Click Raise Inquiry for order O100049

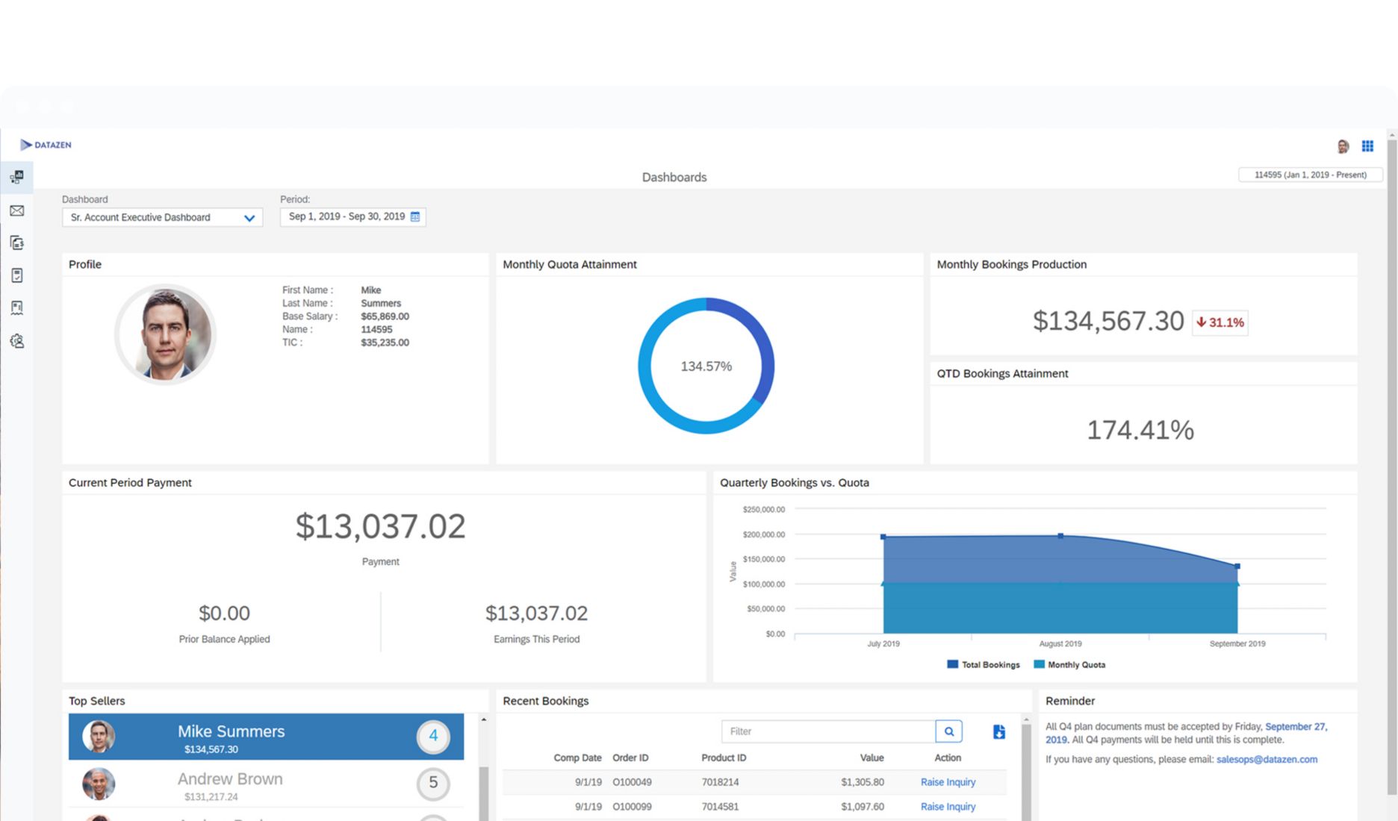pyautogui.click(x=948, y=782)
